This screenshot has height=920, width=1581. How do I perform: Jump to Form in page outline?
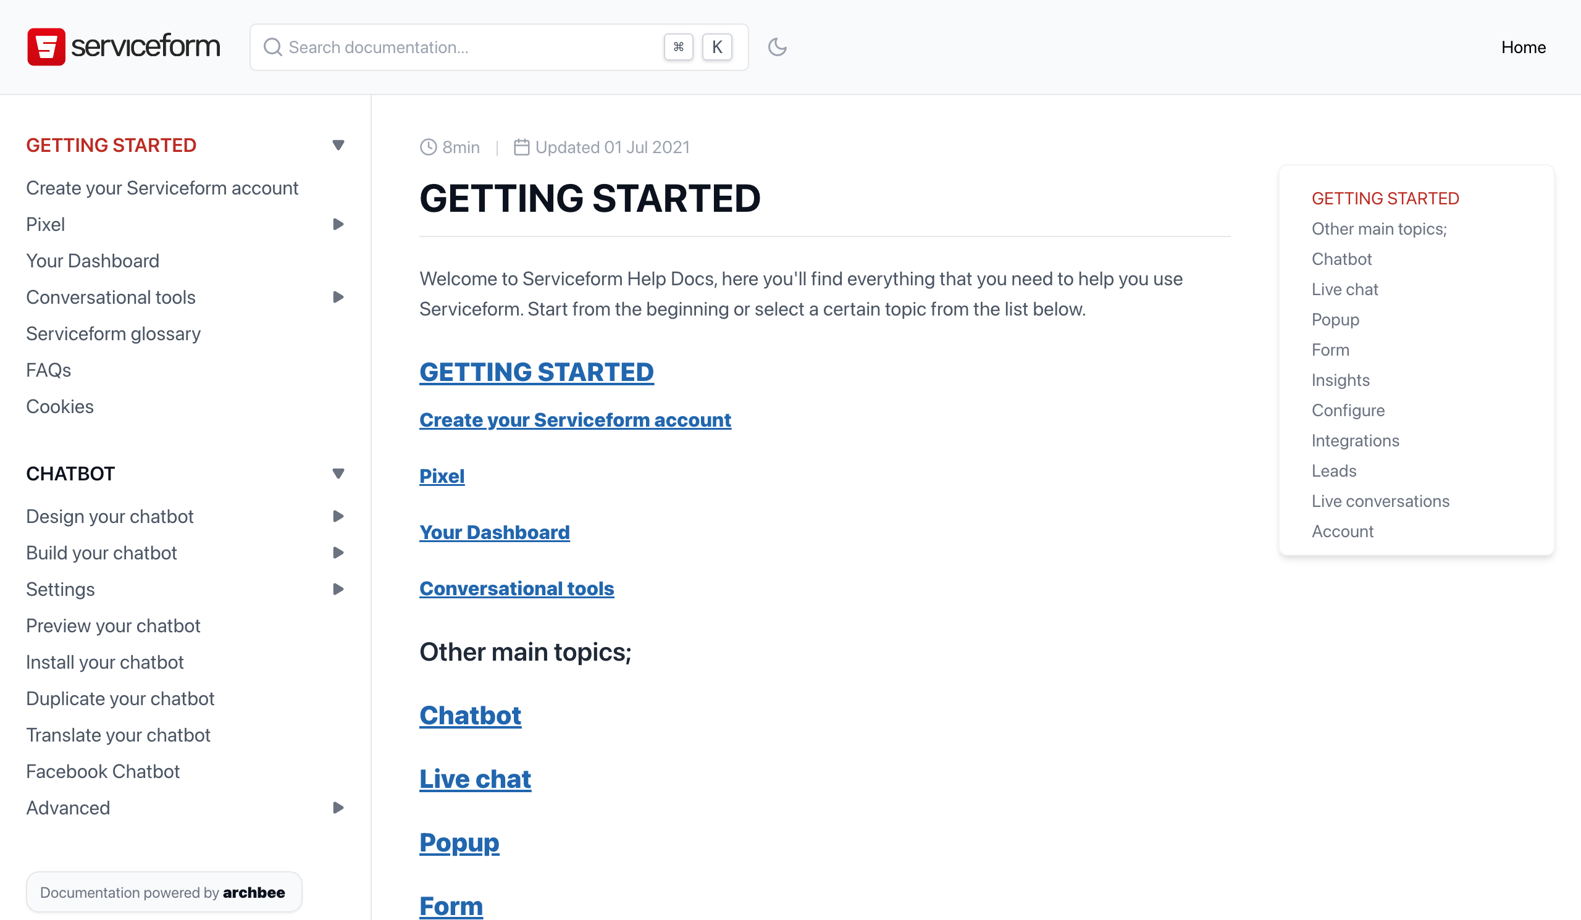(1330, 349)
